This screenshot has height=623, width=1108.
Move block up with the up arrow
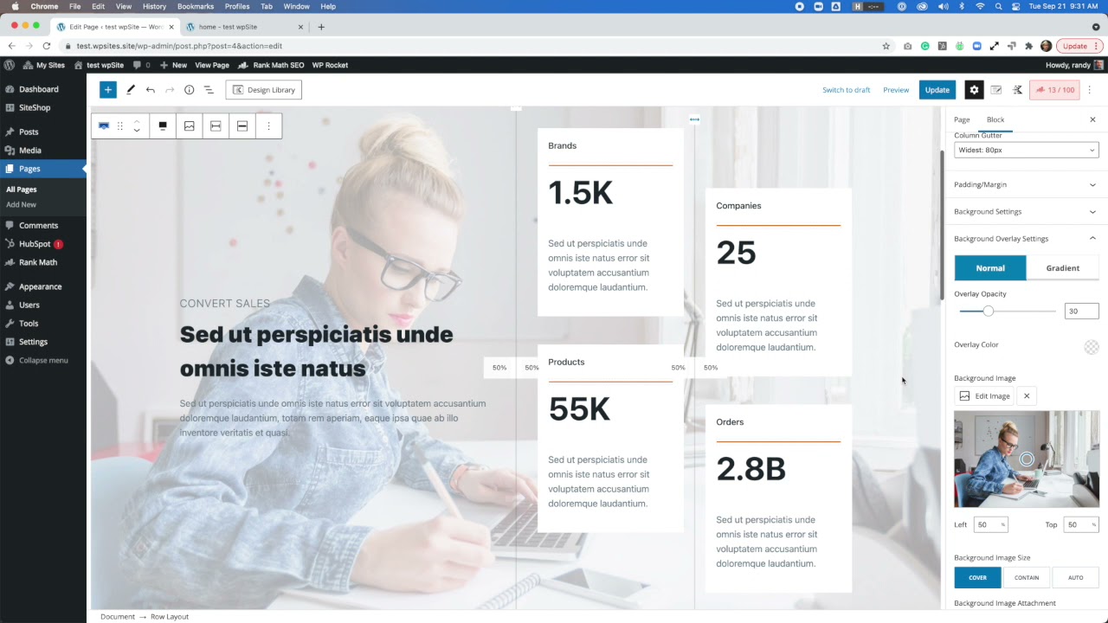pos(137,121)
